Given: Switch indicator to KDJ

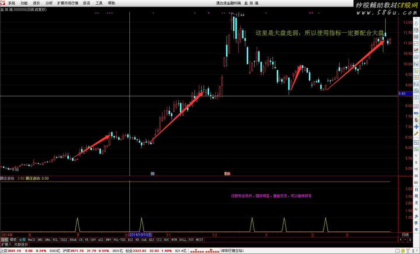Looking at the screenshot, I should [151, 240].
